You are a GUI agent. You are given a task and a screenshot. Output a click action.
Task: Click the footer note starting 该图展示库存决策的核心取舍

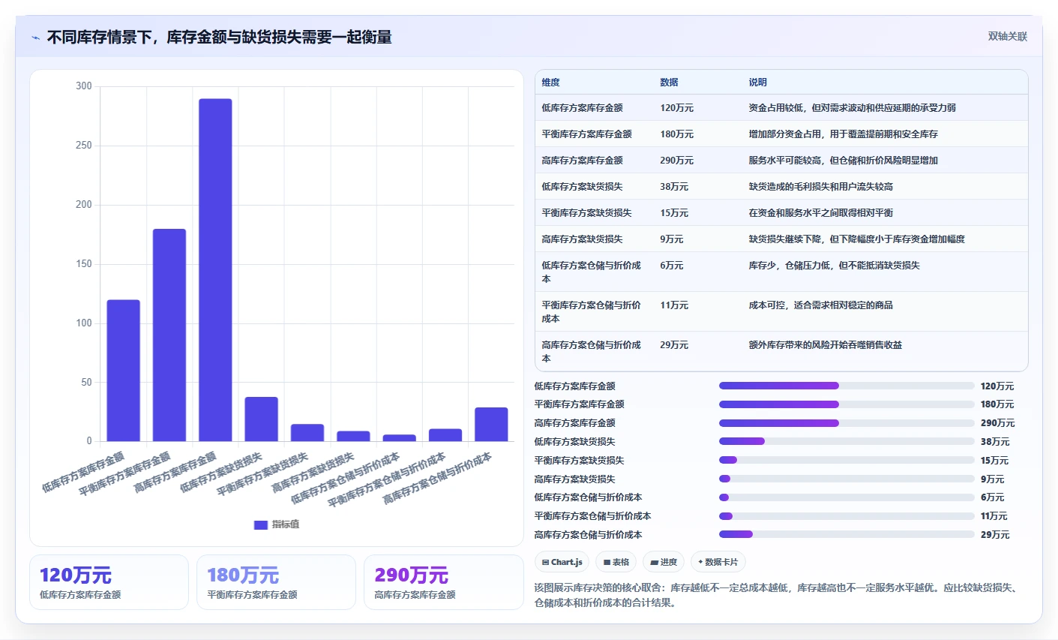[777, 595]
